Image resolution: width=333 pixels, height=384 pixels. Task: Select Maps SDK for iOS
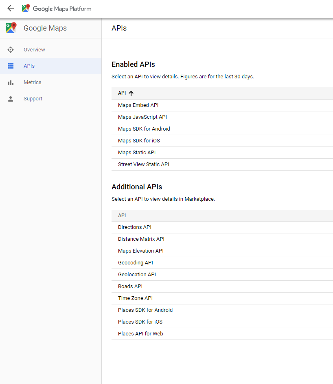tap(222, 141)
